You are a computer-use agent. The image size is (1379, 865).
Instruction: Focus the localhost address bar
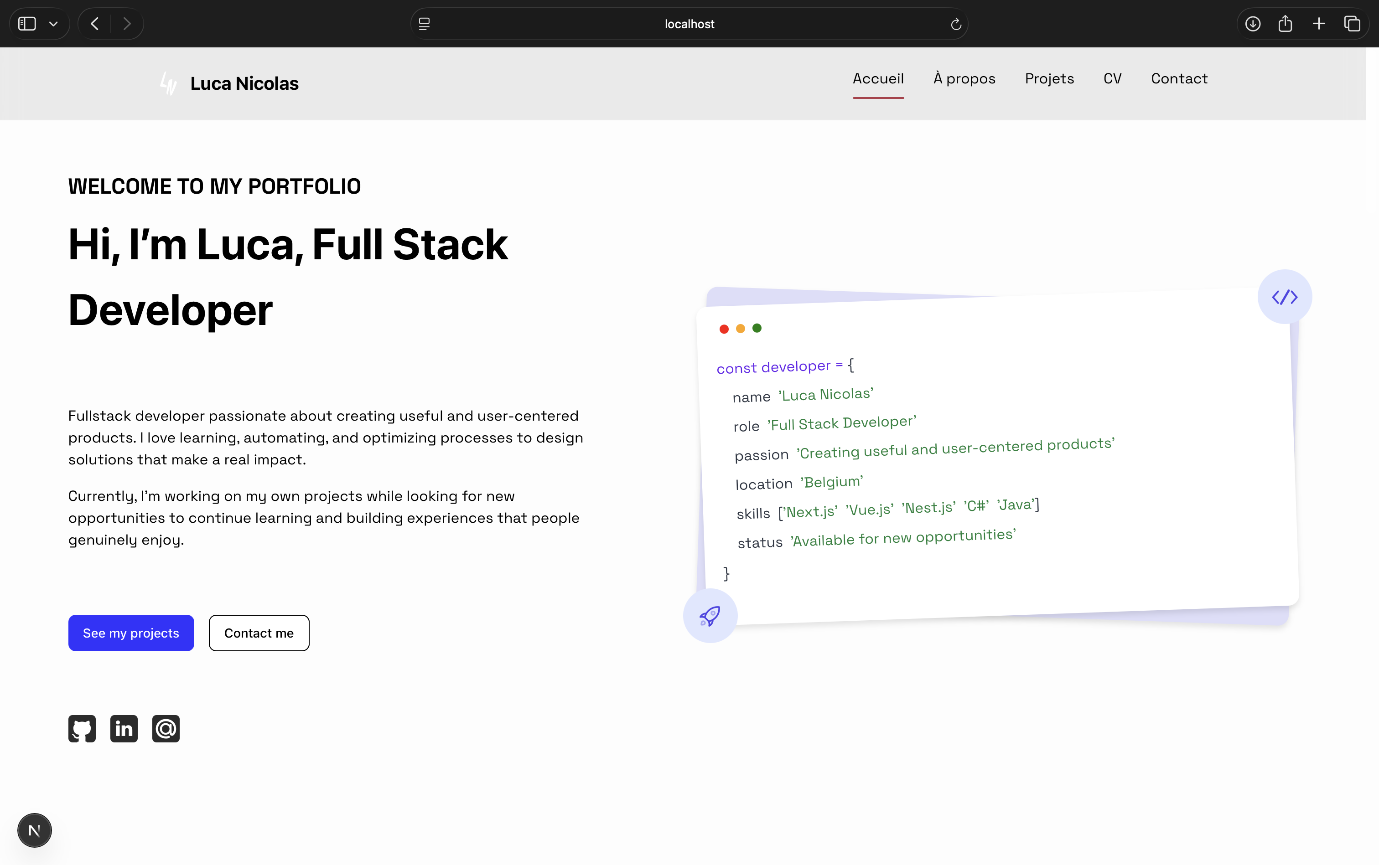click(689, 24)
